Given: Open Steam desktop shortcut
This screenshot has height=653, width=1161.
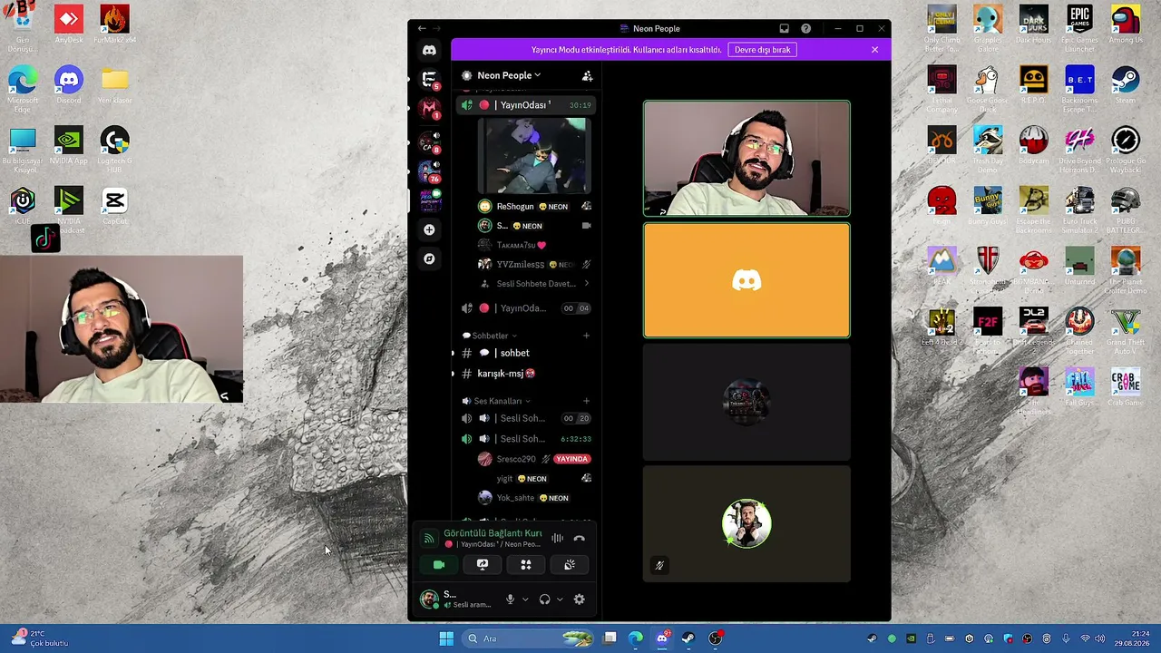Looking at the screenshot, I should tap(1125, 83).
